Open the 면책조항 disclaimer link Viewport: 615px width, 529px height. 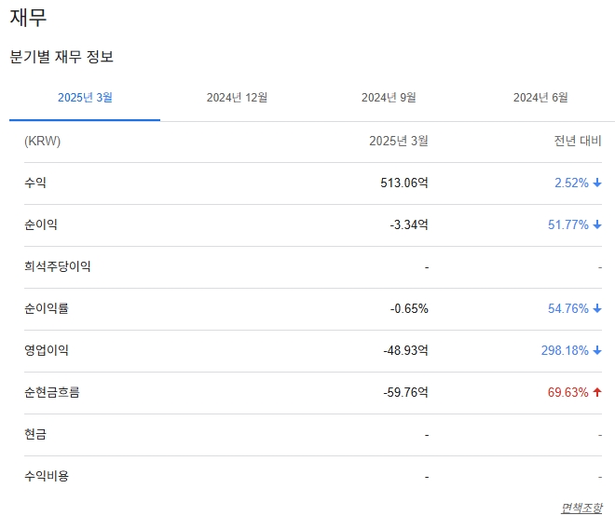[581, 509]
